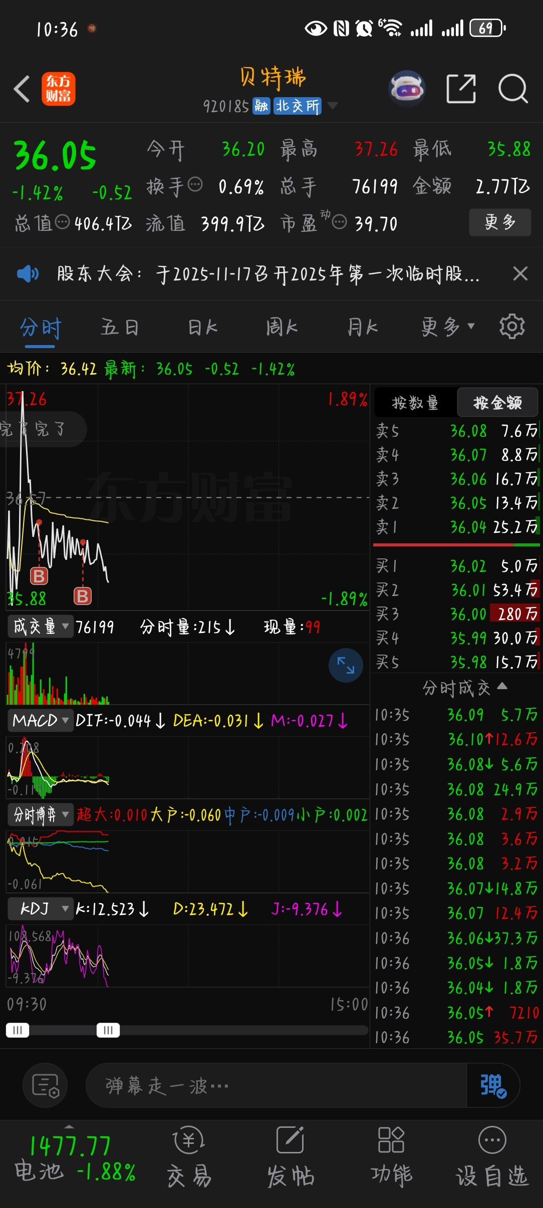Open the KDJ indicator dropdown
The height and width of the screenshot is (1208, 543).
[41, 909]
